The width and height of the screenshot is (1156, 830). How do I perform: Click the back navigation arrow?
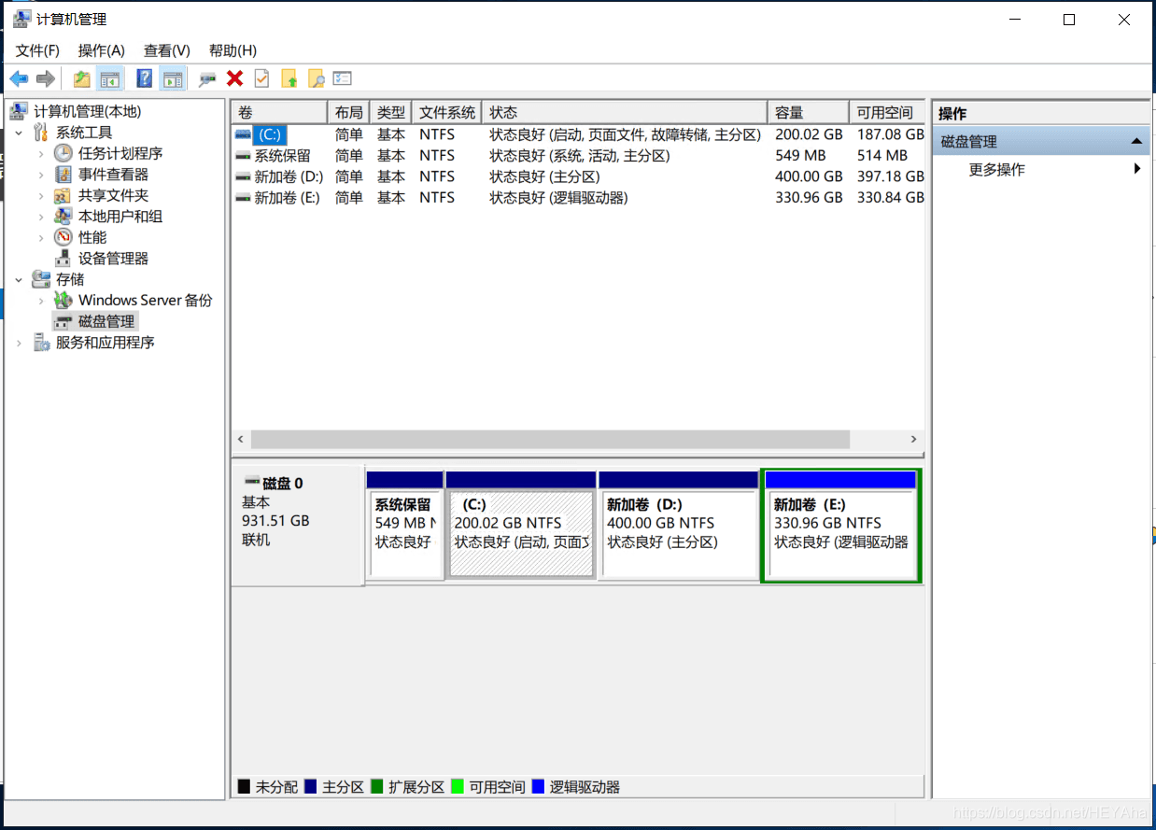point(19,77)
